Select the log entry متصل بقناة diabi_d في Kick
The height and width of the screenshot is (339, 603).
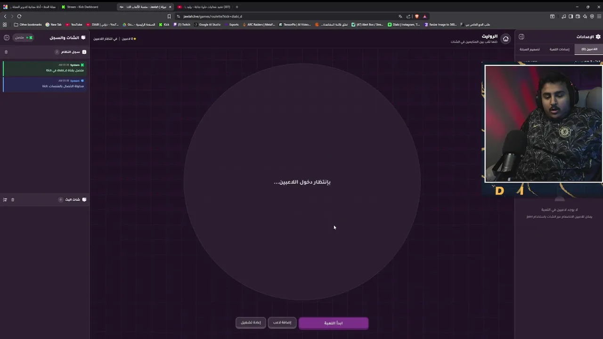tap(44, 68)
